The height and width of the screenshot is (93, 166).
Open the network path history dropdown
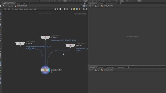[x=81, y=6]
